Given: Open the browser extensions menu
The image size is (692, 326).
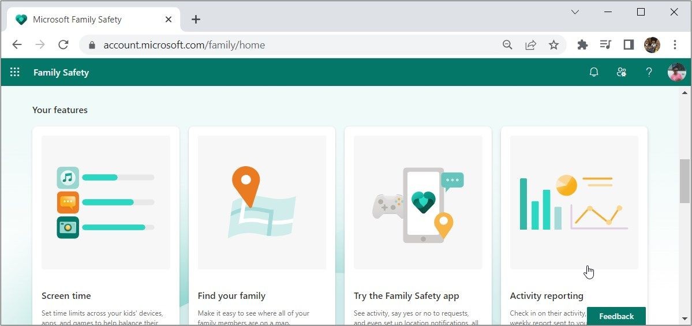Looking at the screenshot, I should tap(582, 44).
